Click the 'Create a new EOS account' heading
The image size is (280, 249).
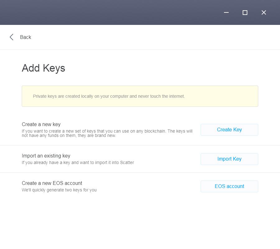pyautogui.click(x=52, y=183)
